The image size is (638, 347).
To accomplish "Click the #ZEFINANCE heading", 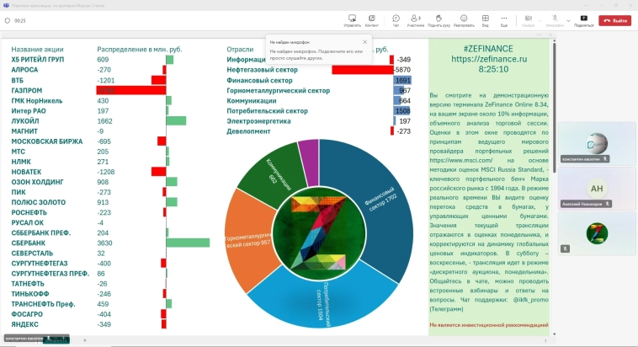I will [x=488, y=49].
